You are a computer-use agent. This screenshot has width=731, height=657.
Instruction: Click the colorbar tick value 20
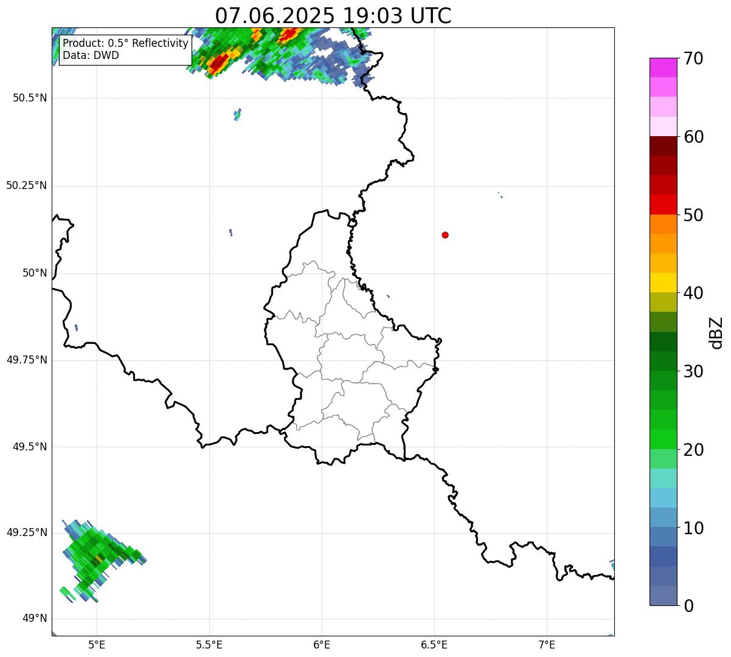[x=694, y=450]
